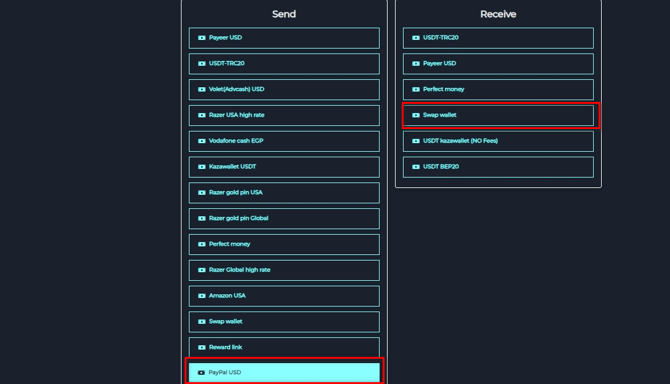Image resolution: width=670 pixels, height=384 pixels.
Task: Click the icon beside Payeer USD in Send
Action: click(x=201, y=37)
